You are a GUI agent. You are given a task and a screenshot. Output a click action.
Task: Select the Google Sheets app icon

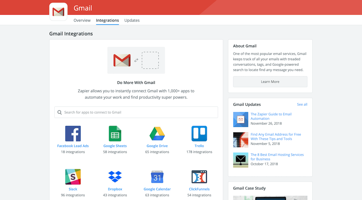click(115, 134)
